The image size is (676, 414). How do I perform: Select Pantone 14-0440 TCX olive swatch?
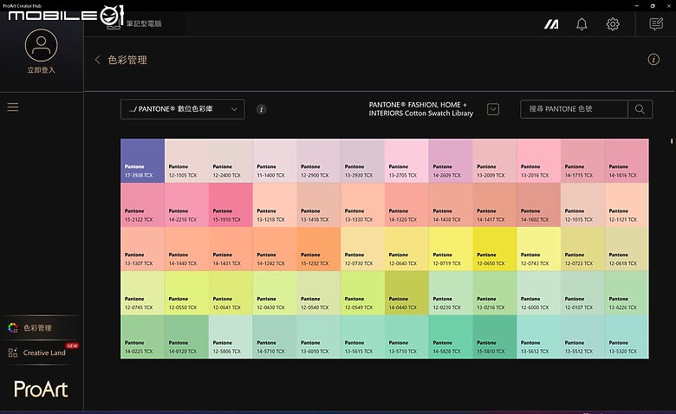406,293
